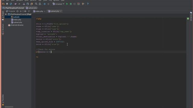Close the index.php editor tab
This screenshot has width=193, height=108.
tap(45, 11)
